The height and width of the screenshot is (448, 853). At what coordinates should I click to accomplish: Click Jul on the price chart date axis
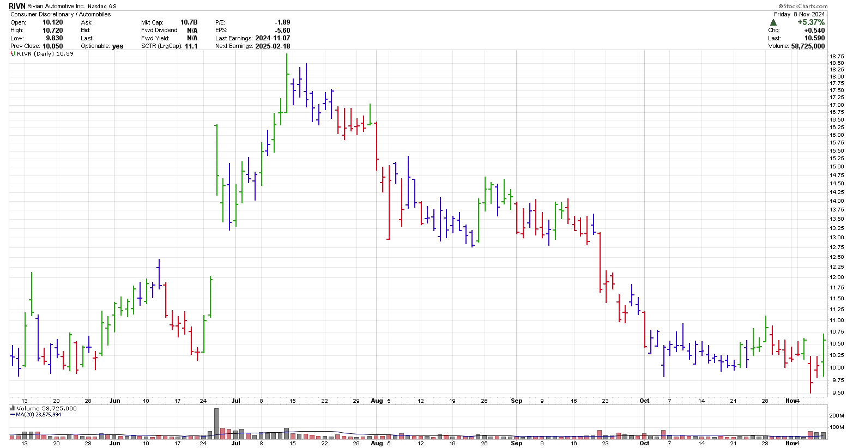tap(235, 401)
